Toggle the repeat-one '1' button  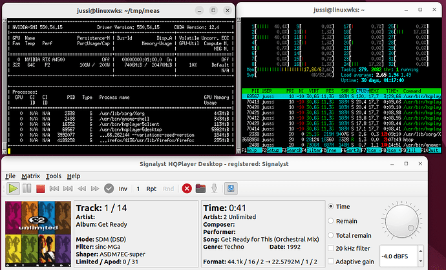click(138, 189)
